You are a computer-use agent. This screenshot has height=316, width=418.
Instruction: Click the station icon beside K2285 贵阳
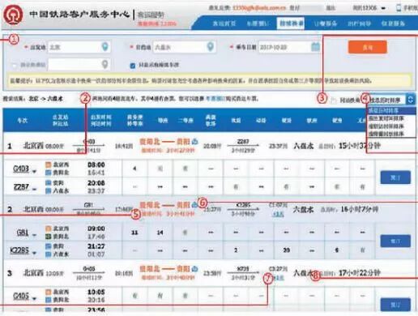pos(48,246)
